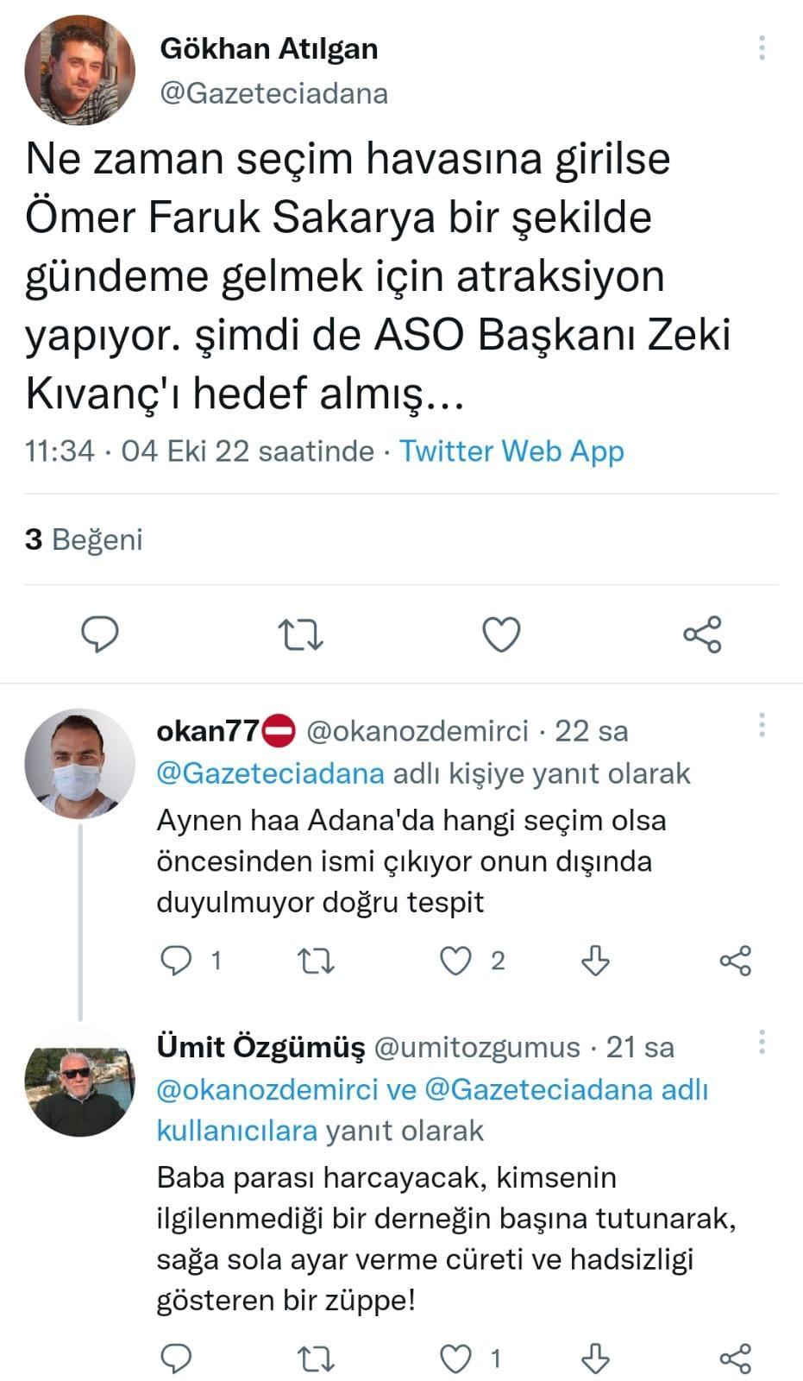803x1381 pixels.
Task: Like Gökhan Atılgan's main tweet
Action: [x=500, y=635]
